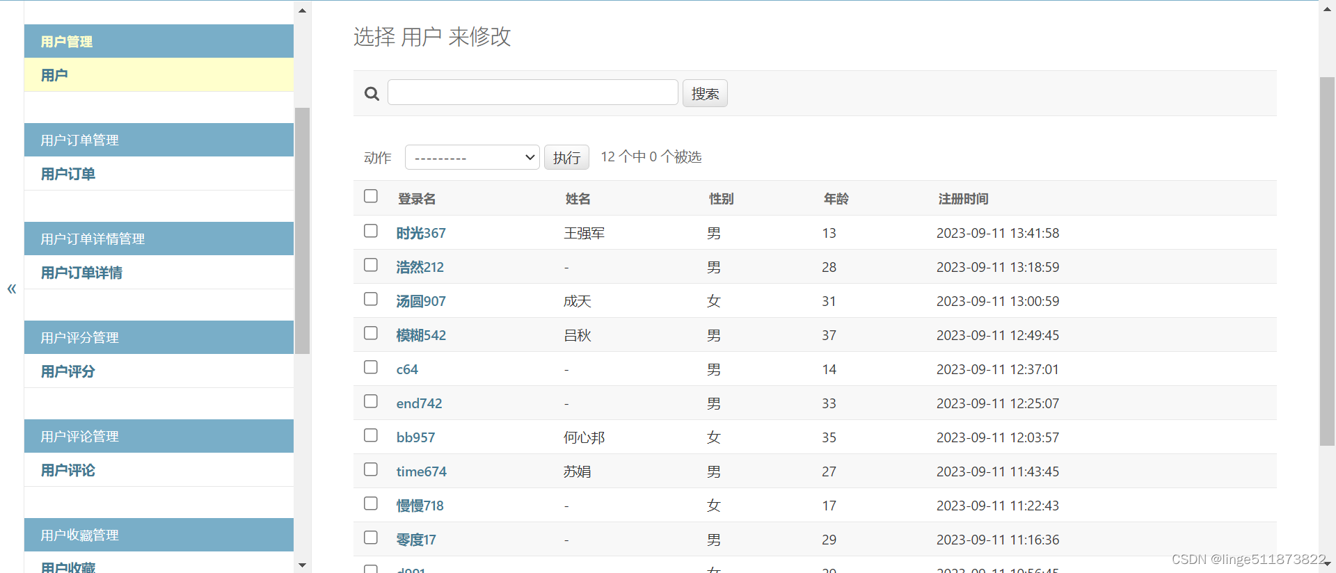Check the row for 浩然212
This screenshot has height=573, width=1336.
point(371,264)
